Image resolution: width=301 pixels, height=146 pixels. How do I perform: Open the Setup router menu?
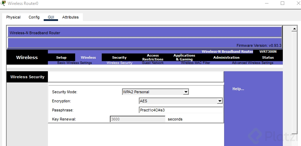tap(61, 57)
